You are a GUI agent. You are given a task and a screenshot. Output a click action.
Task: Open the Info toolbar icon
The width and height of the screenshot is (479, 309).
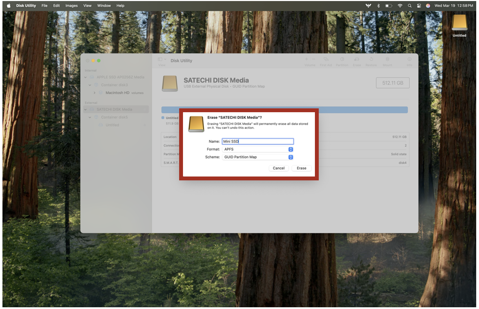click(x=409, y=60)
